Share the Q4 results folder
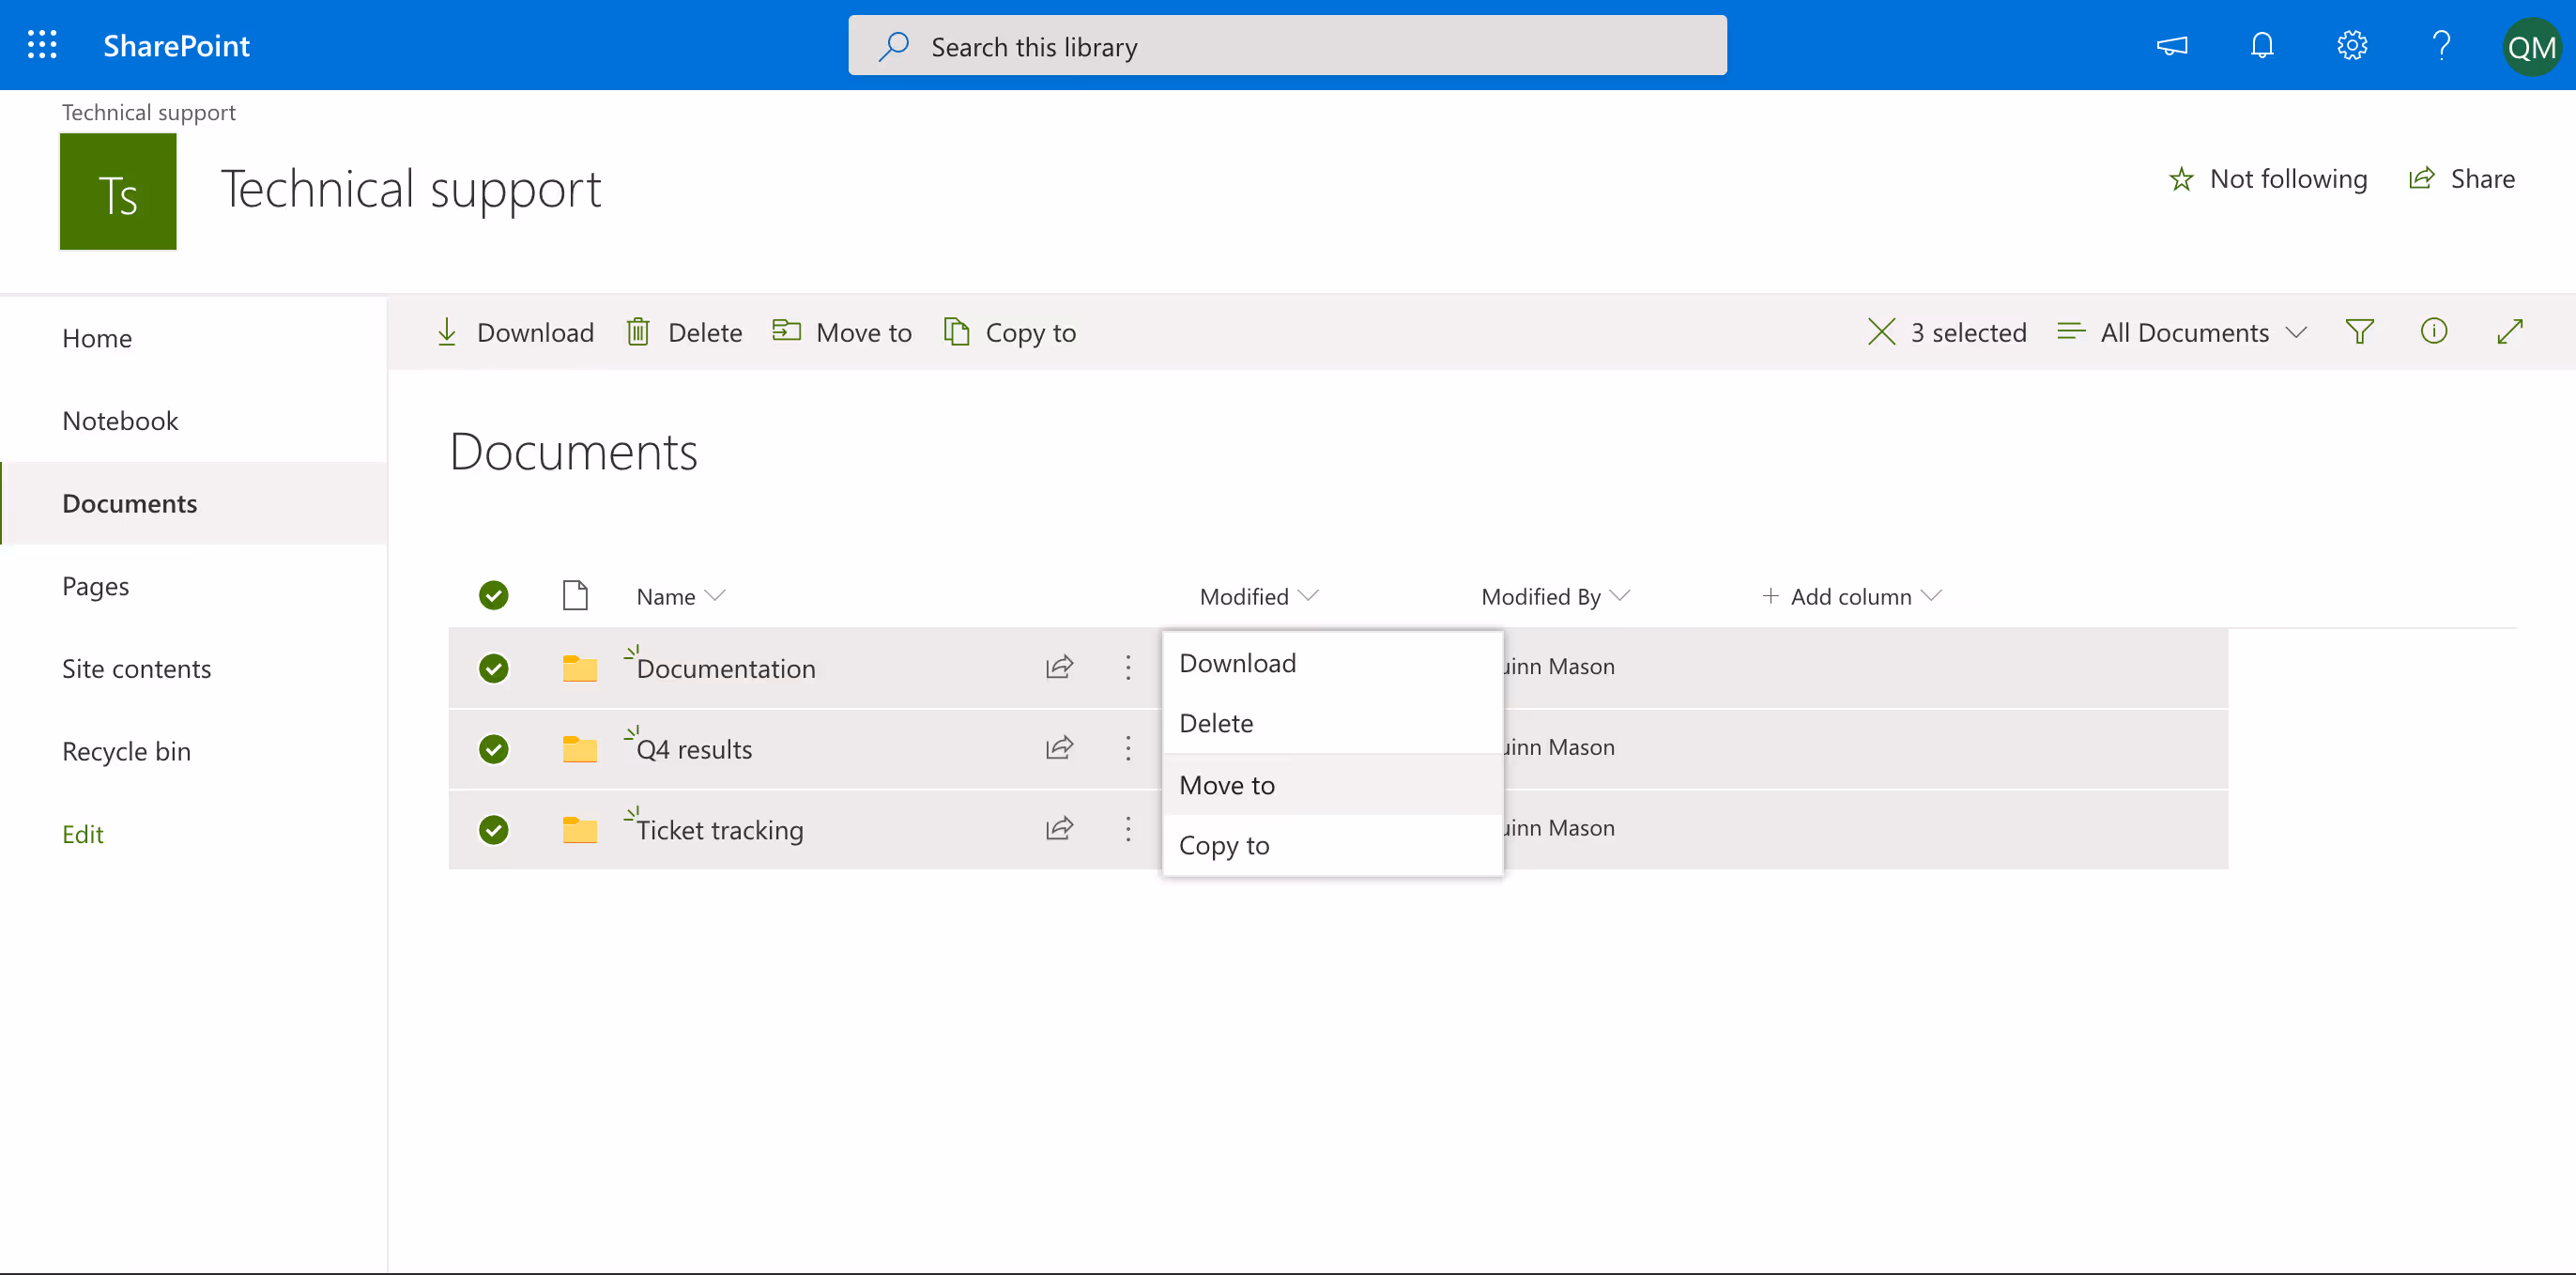 (1059, 749)
